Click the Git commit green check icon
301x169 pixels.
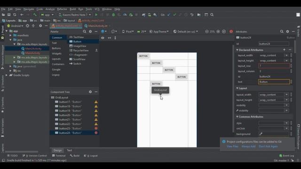pos(174,15)
